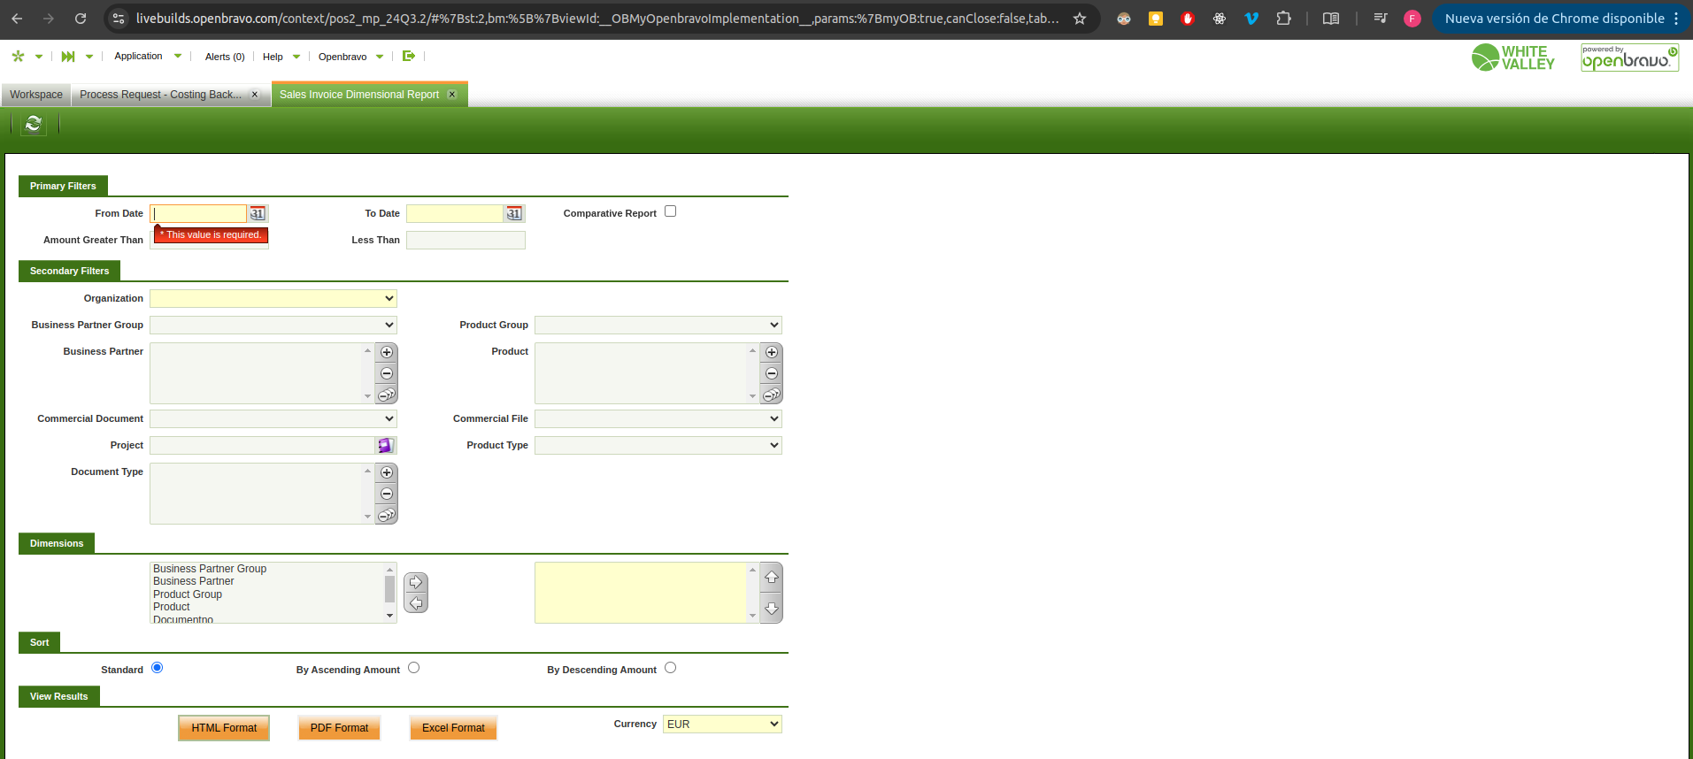Enable the Comparative Report checkbox
The height and width of the screenshot is (759, 1693).
point(670,211)
